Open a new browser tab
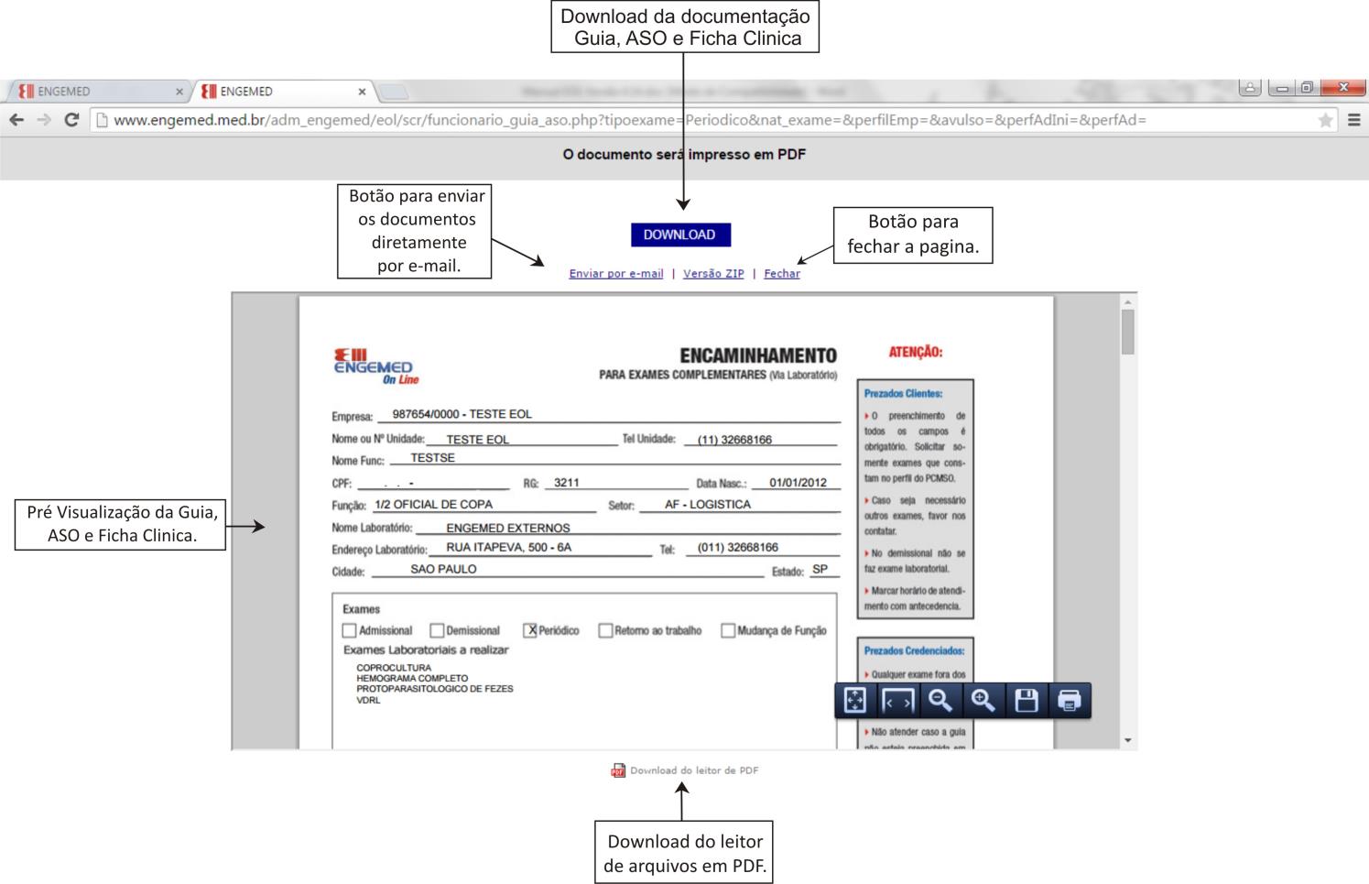Image resolution: width=1369 pixels, height=884 pixels. pos(394,92)
